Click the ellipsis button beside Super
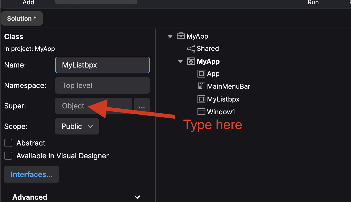Viewport: 351px width, 202px height. click(x=142, y=106)
